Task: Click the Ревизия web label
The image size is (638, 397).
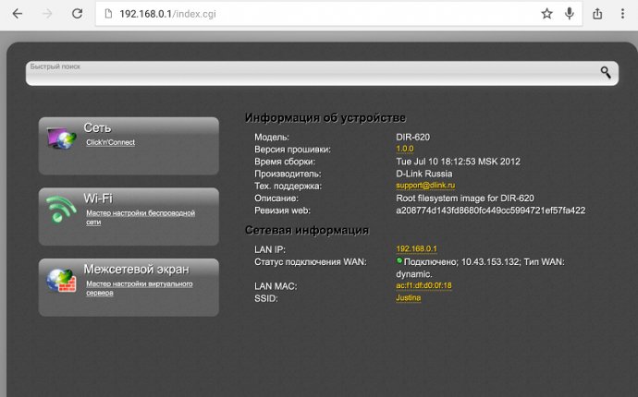Action: pos(282,211)
